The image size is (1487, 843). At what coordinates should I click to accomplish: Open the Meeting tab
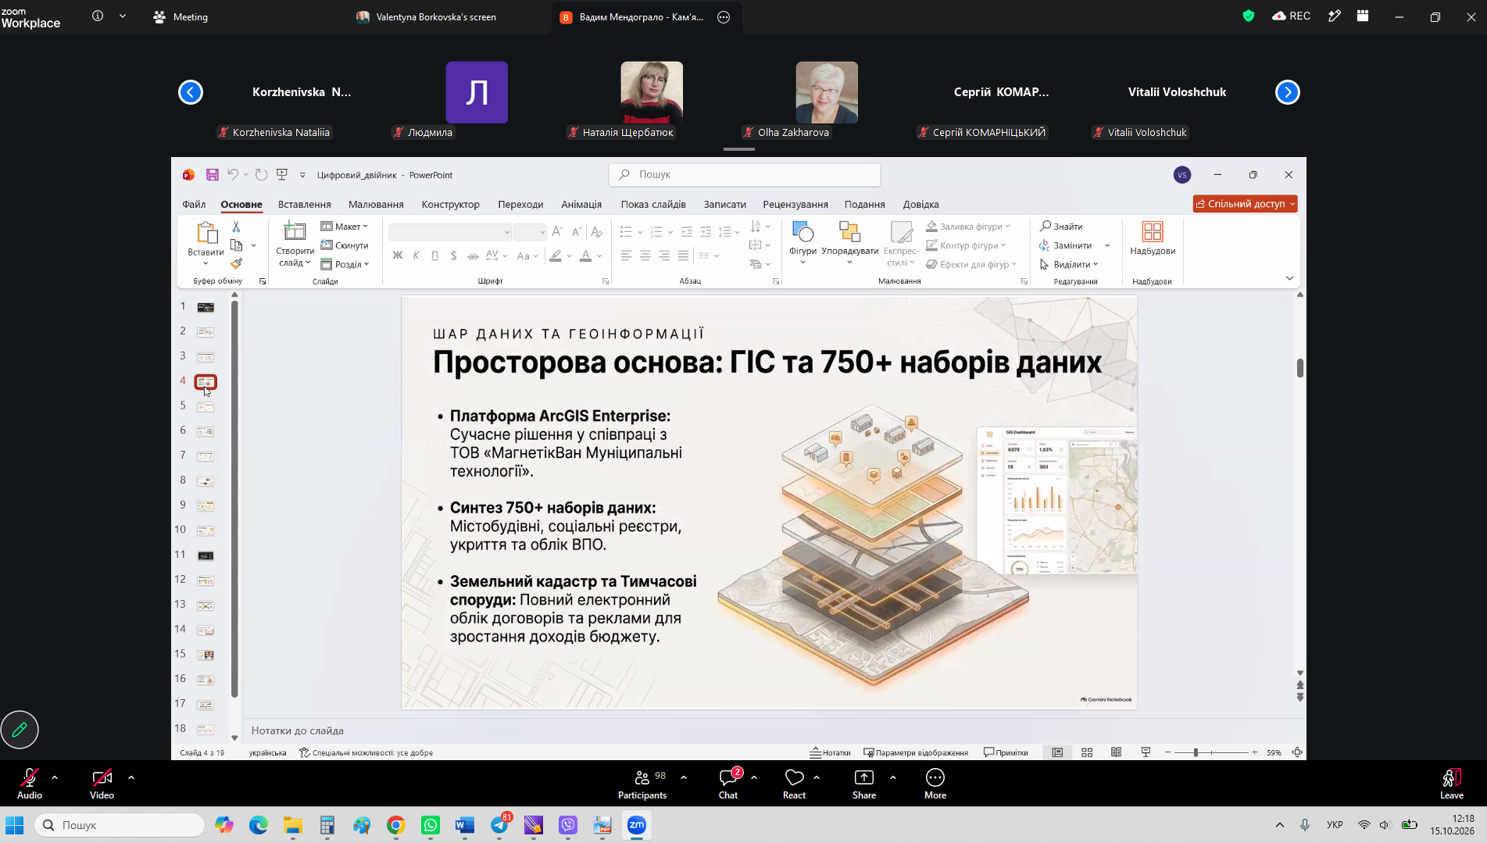pos(181,17)
